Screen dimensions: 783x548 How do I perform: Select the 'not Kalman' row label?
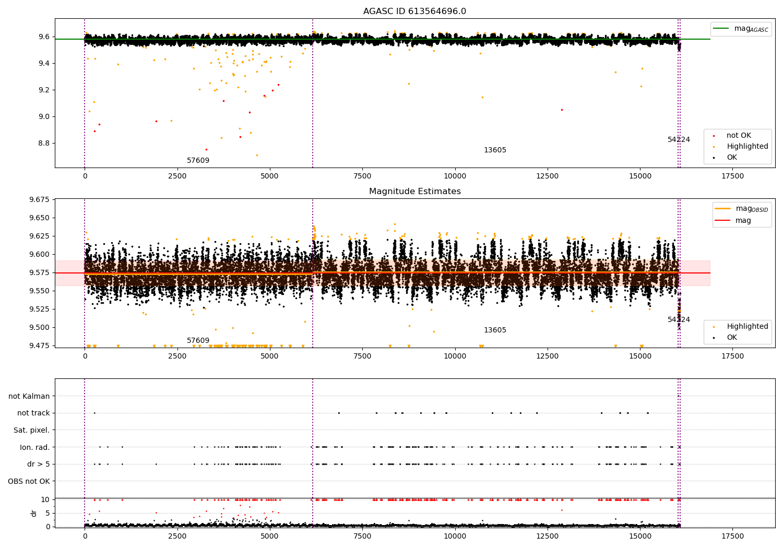pyautogui.click(x=29, y=397)
